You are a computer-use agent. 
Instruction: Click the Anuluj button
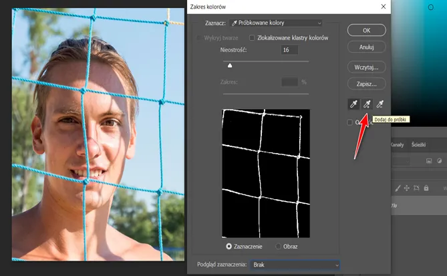[x=366, y=47]
